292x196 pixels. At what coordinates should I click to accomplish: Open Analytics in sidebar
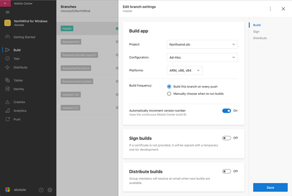[x=20, y=111]
